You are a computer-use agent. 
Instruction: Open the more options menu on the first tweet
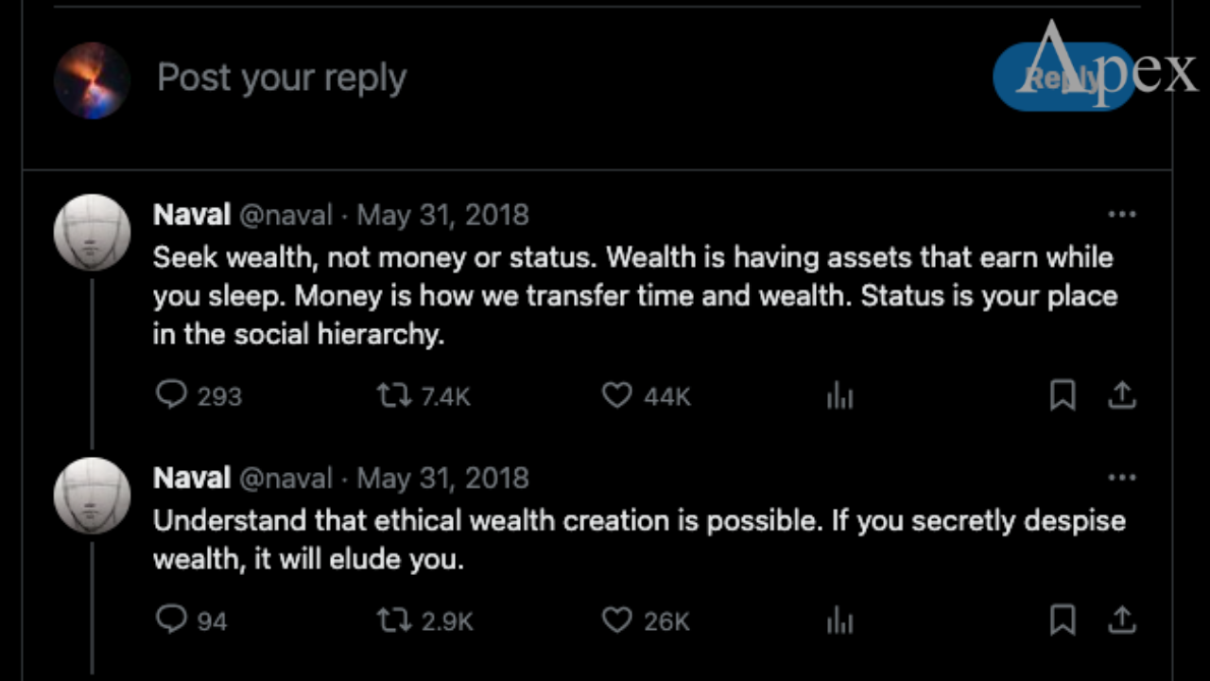coord(1122,215)
